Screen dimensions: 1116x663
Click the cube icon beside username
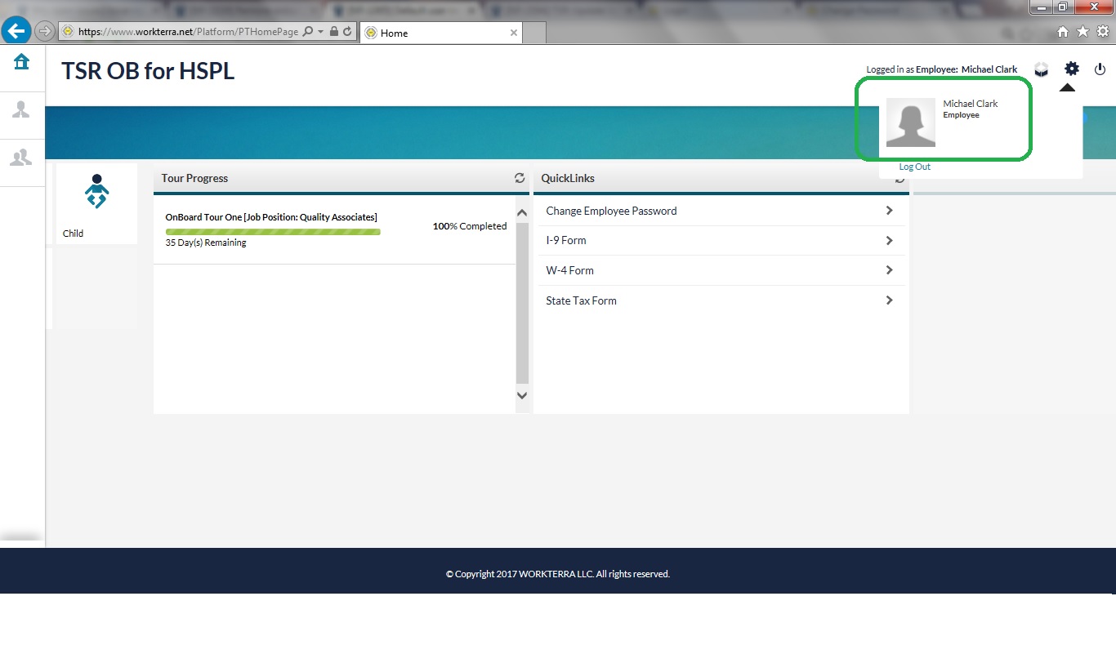(1041, 69)
